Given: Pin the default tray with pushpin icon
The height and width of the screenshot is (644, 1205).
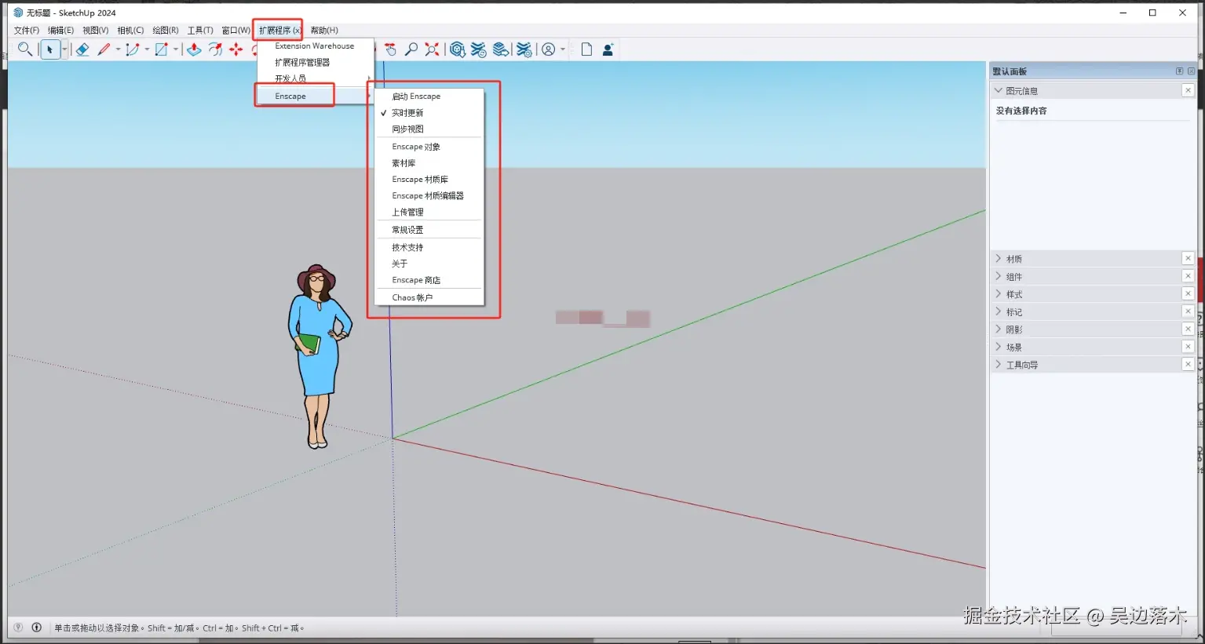Looking at the screenshot, I should click(x=1179, y=71).
